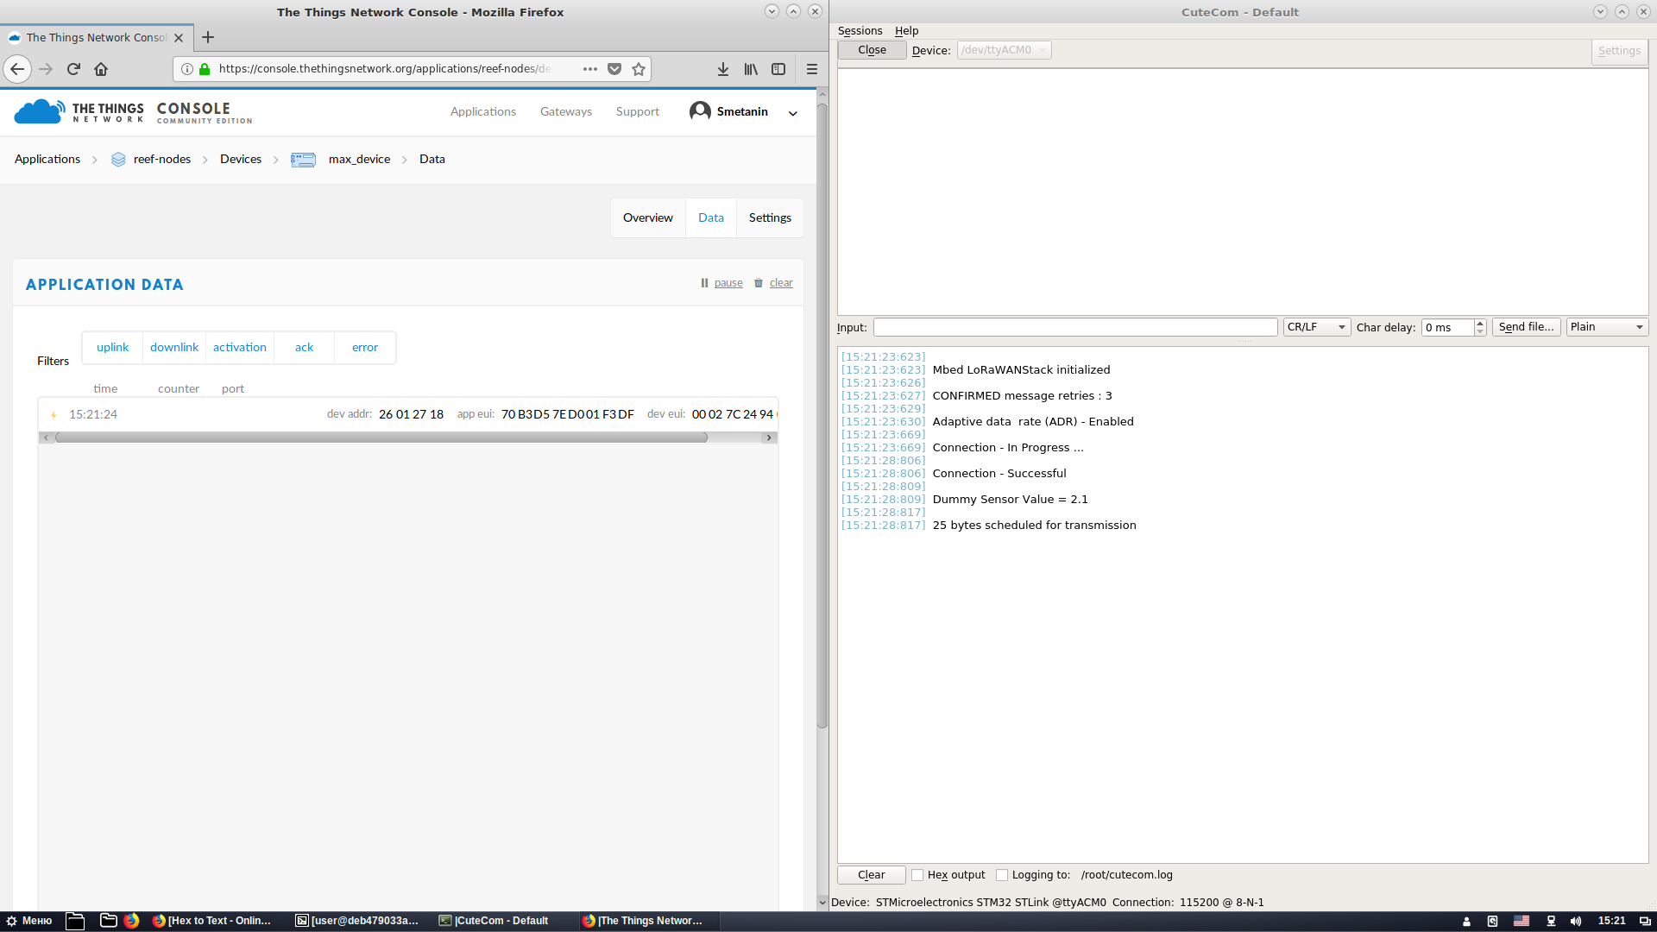This screenshot has height=932, width=1657.
Task: Decrease Char delay stepper down arrow
Action: 1480,332
